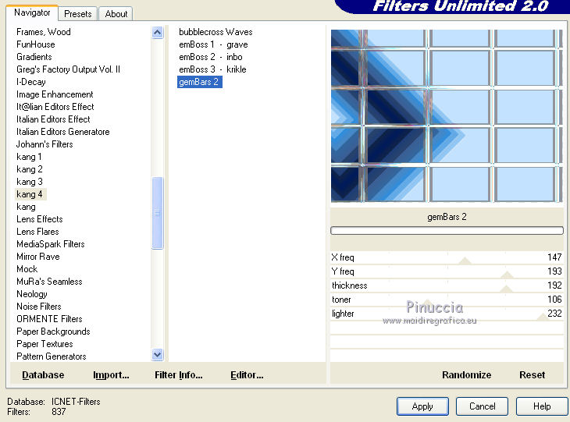Click the Apply button

point(422,406)
